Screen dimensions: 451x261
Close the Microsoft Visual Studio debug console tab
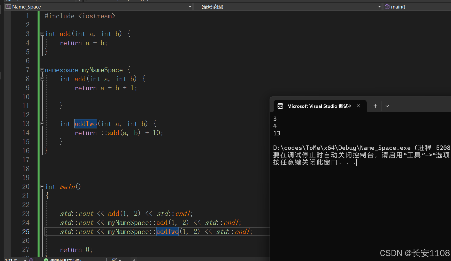click(x=358, y=106)
